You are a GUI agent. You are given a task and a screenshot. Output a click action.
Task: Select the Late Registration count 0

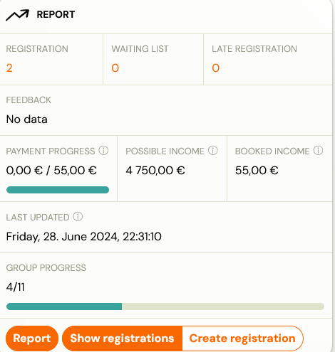pyautogui.click(x=216, y=68)
